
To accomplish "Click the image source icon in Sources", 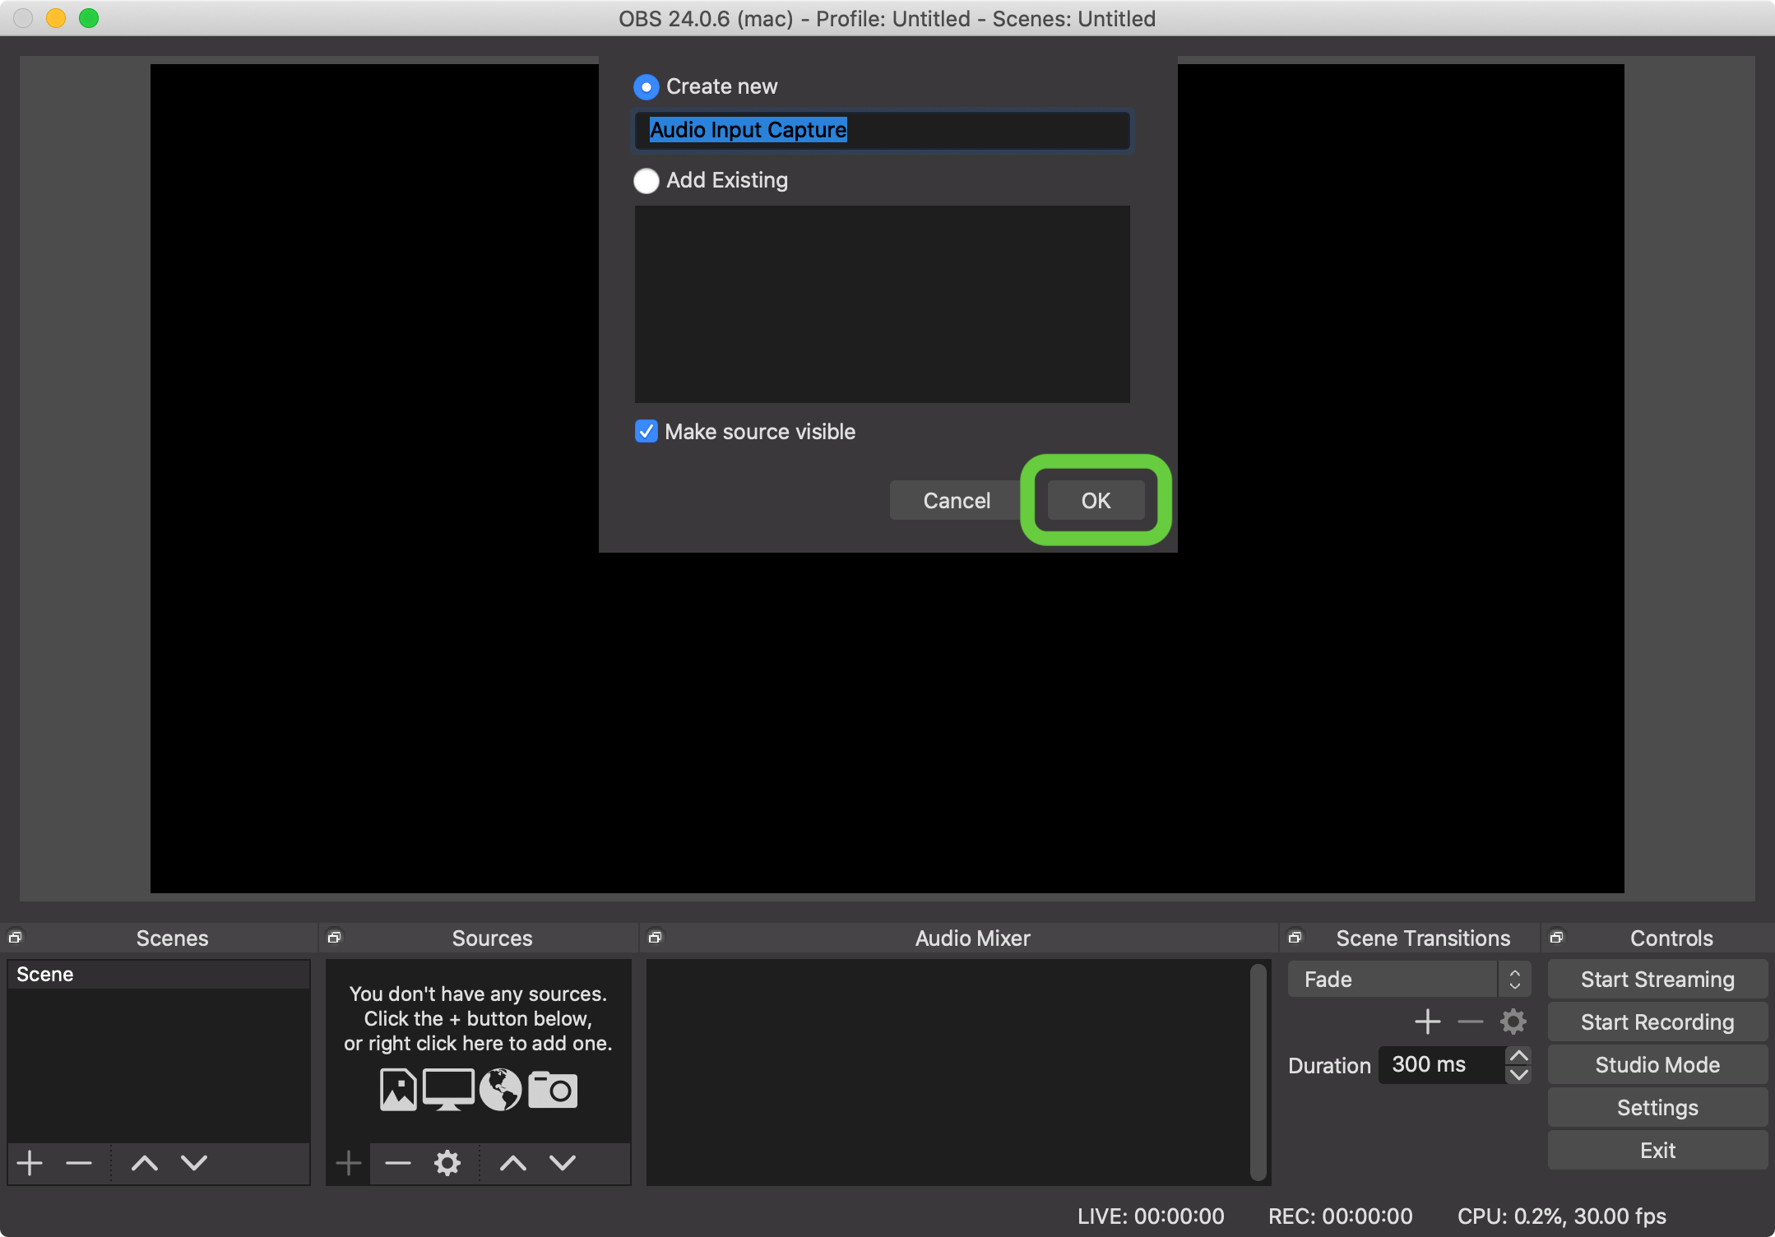I will point(398,1090).
